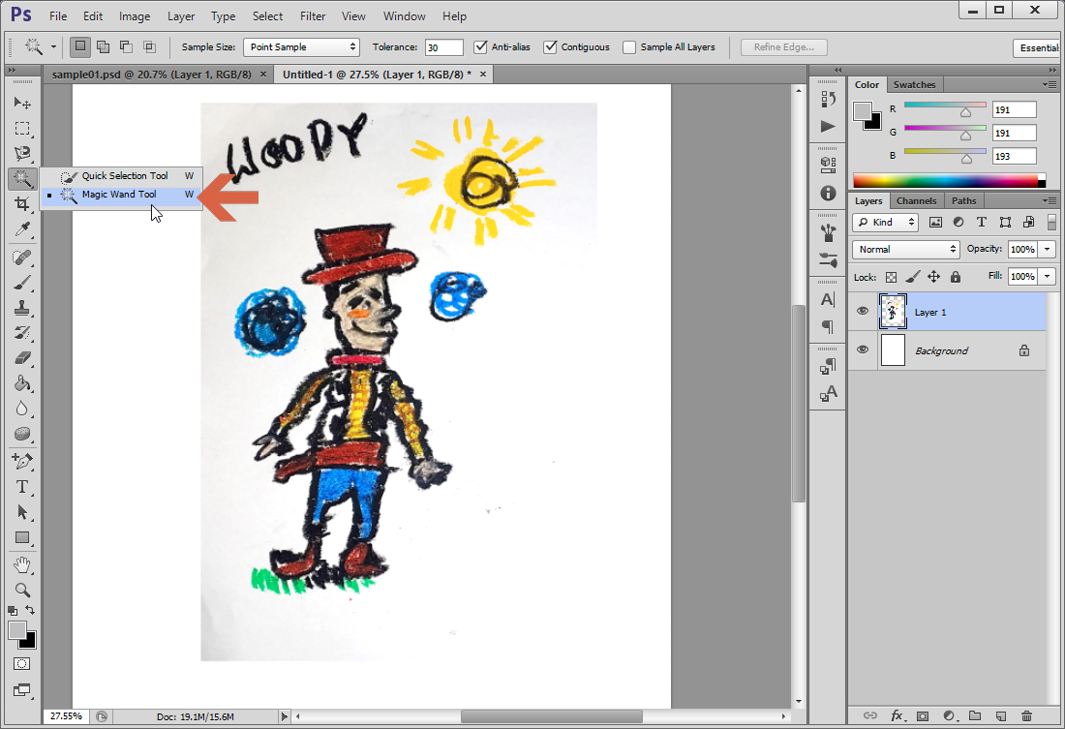Switch to sample01.psd document tab
Viewport: 1065px width, 729px height.
tap(151, 75)
